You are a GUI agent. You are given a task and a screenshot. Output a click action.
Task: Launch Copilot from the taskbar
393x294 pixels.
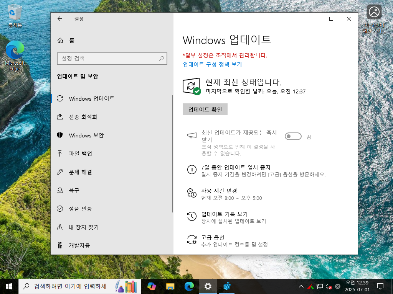pos(151,286)
